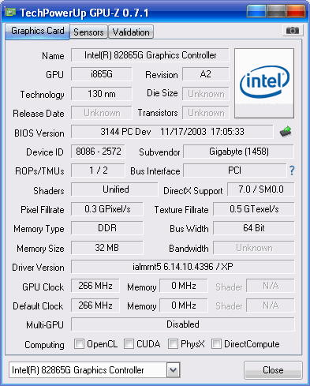Click the Technology field 130 nm
This screenshot has width=310, height=386.
102,94
